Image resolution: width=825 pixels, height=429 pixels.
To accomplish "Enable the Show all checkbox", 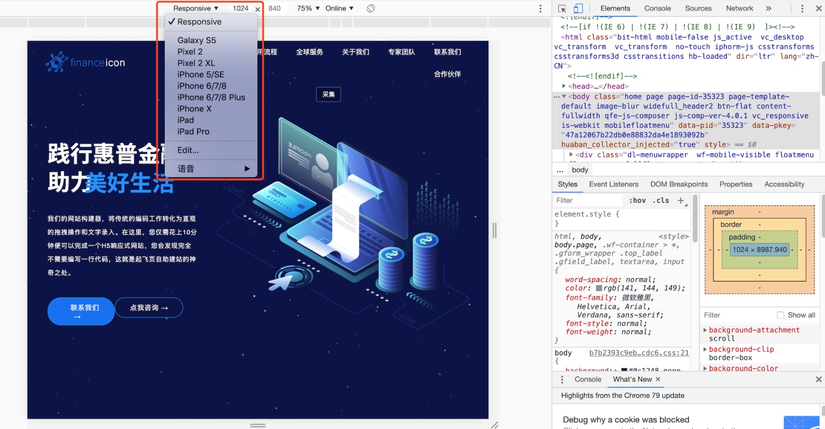I will pyautogui.click(x=780, y=315).
